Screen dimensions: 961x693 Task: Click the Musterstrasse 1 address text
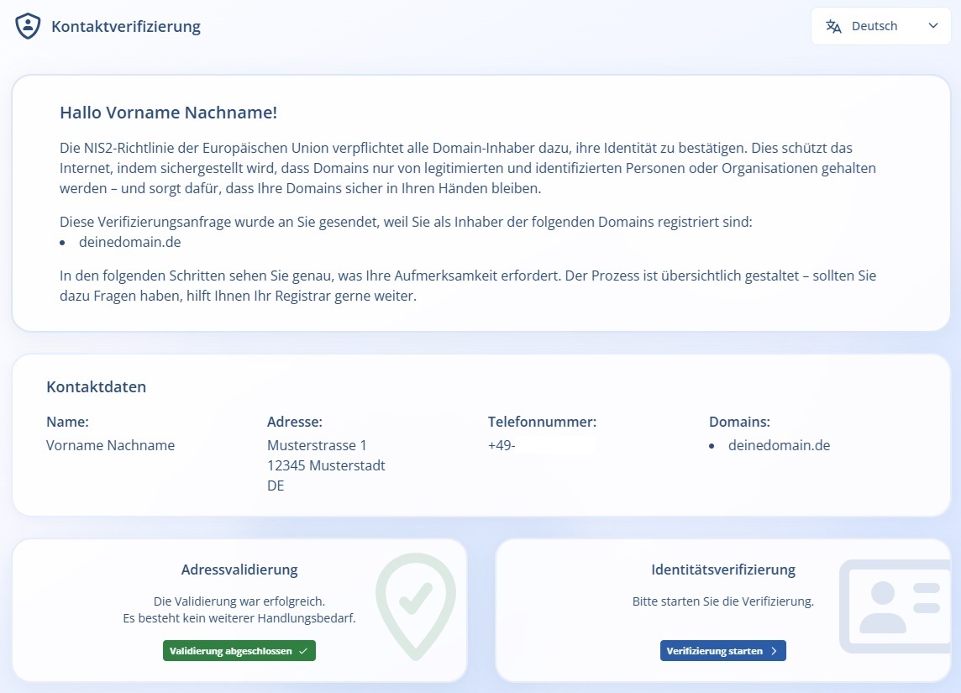pos(318,445)
